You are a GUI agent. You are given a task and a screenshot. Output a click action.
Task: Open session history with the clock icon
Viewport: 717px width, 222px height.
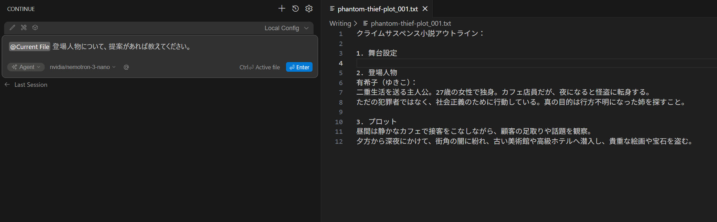point(295,9)
